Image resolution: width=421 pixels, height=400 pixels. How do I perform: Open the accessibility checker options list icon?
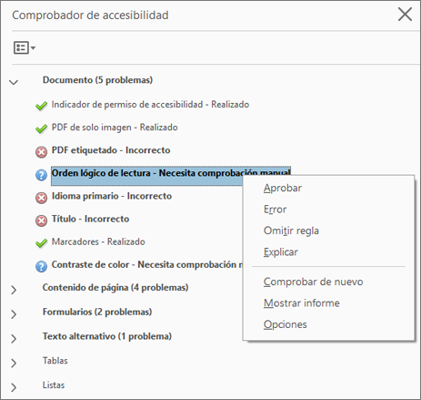pos(25,47)
